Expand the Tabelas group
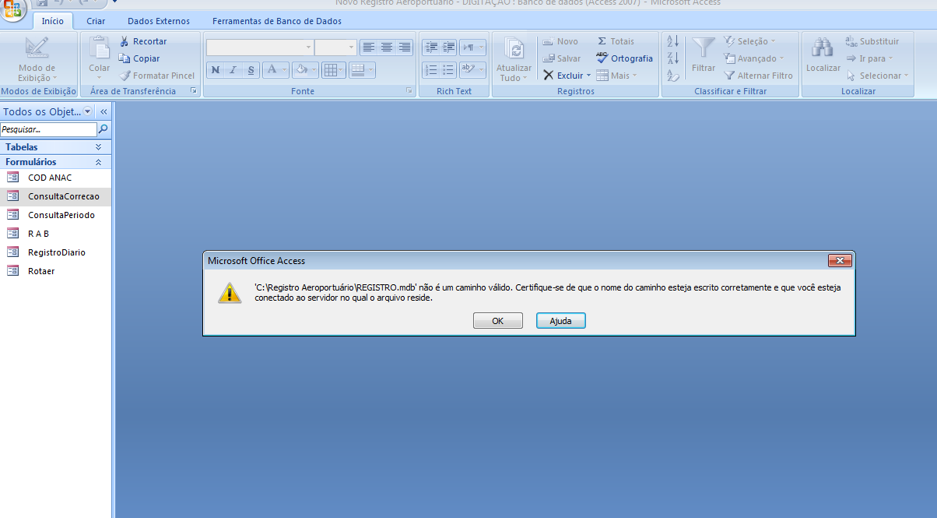The image size is (937, 518). [x=98, y=146]
